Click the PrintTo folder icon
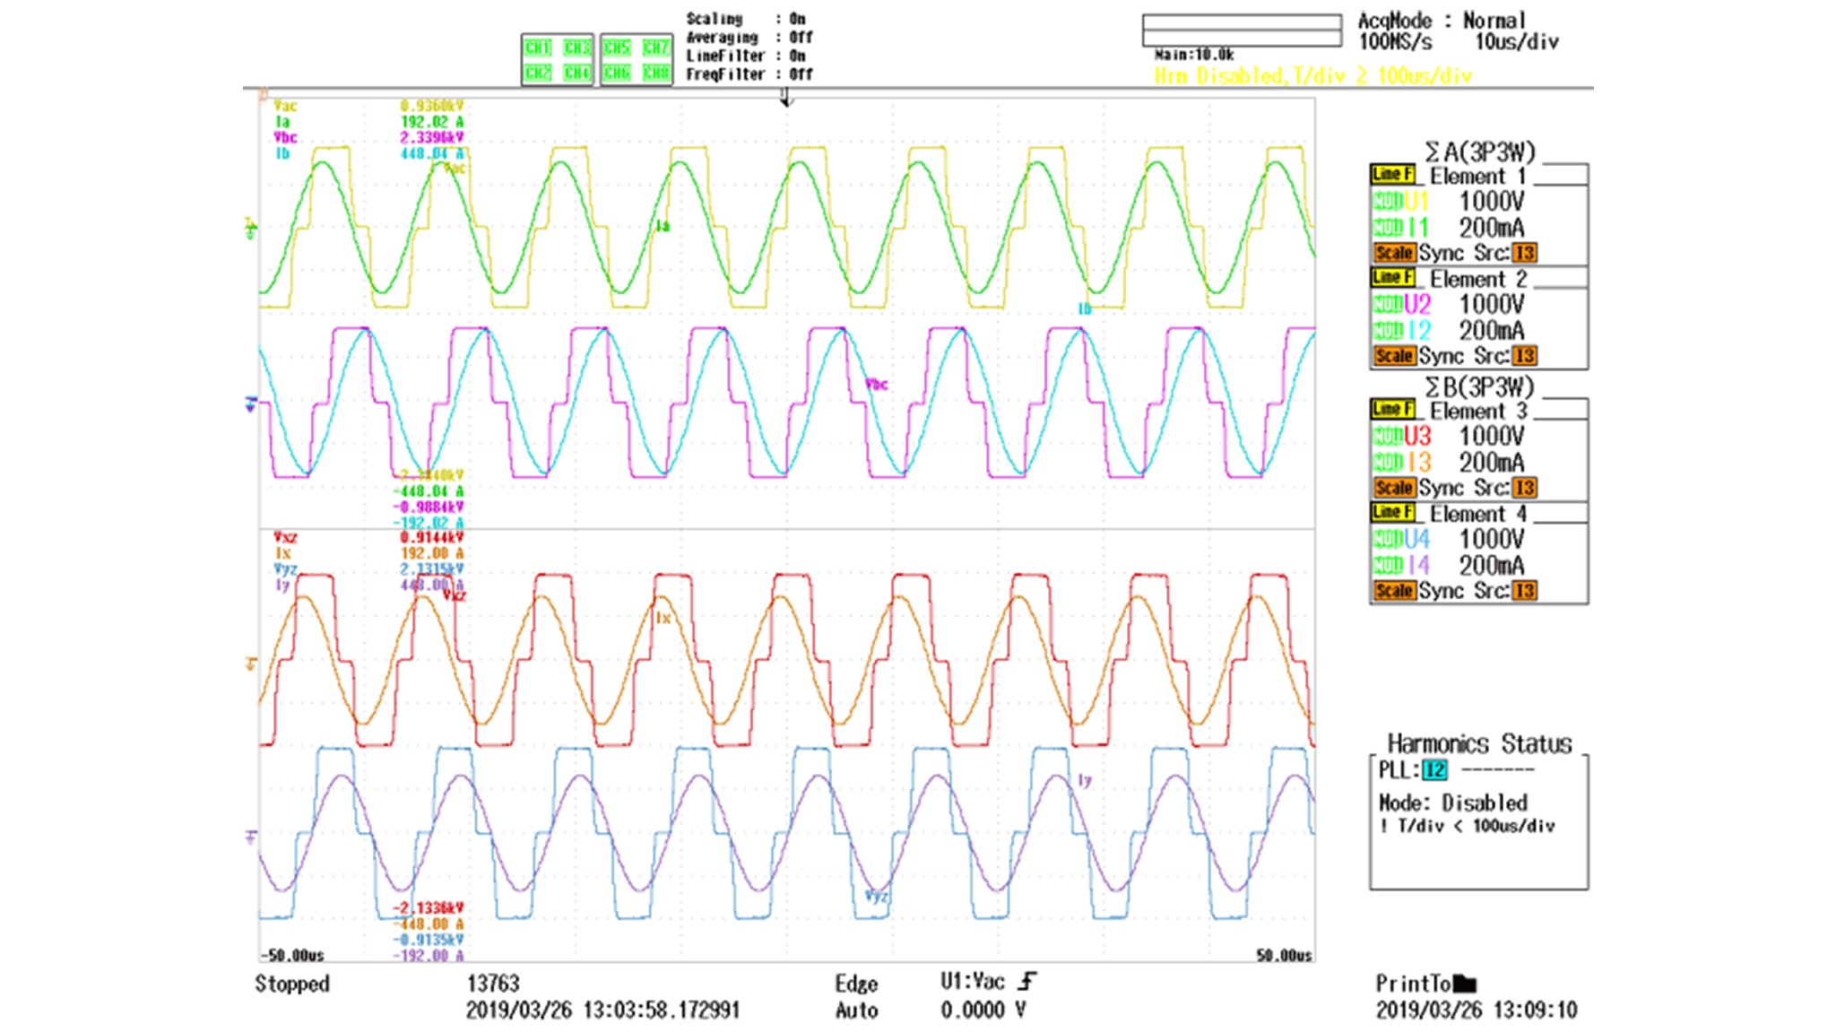The width and height of the screenshot is (1836, 1033). (x=1464, y=984)
